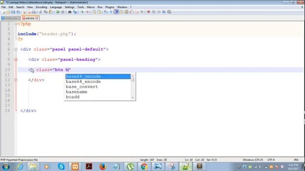Open the Plugins menu

pos(110,7)
